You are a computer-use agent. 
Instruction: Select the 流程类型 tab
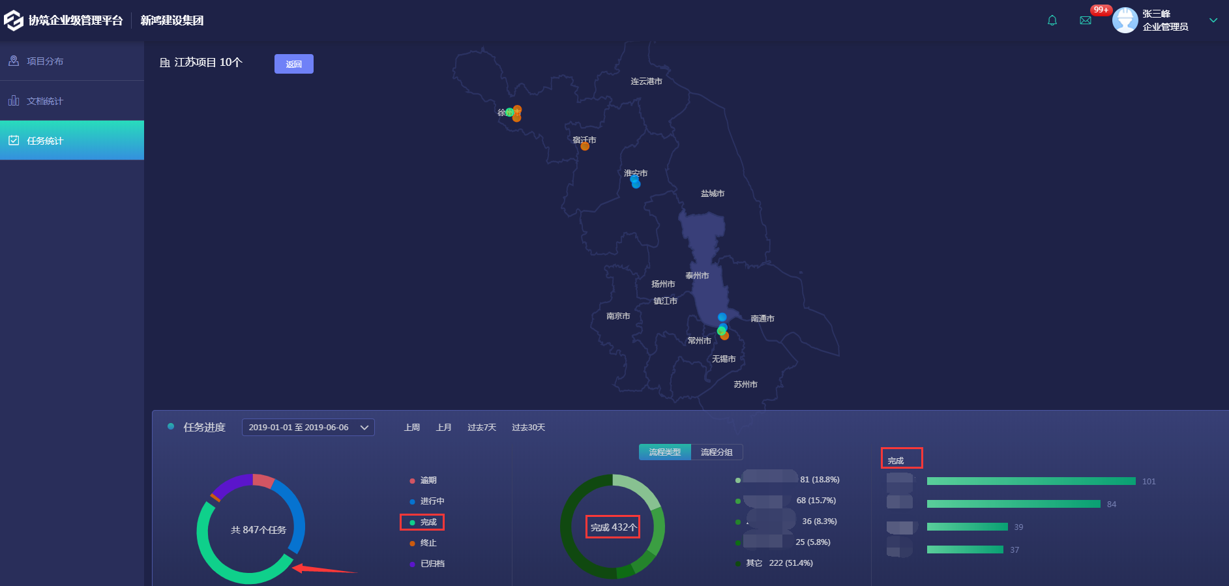coord(664,452)
